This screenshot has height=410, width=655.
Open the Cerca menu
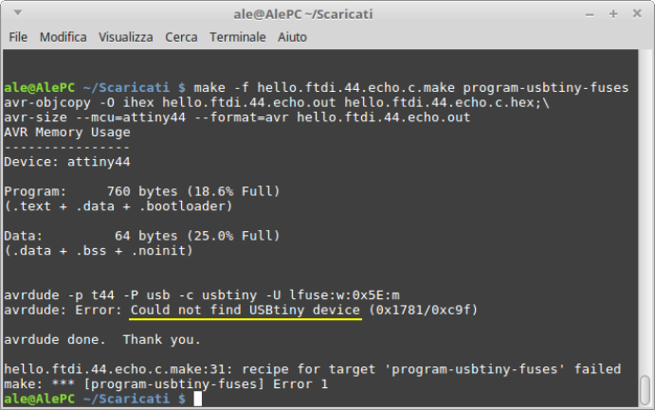(181, 37)
